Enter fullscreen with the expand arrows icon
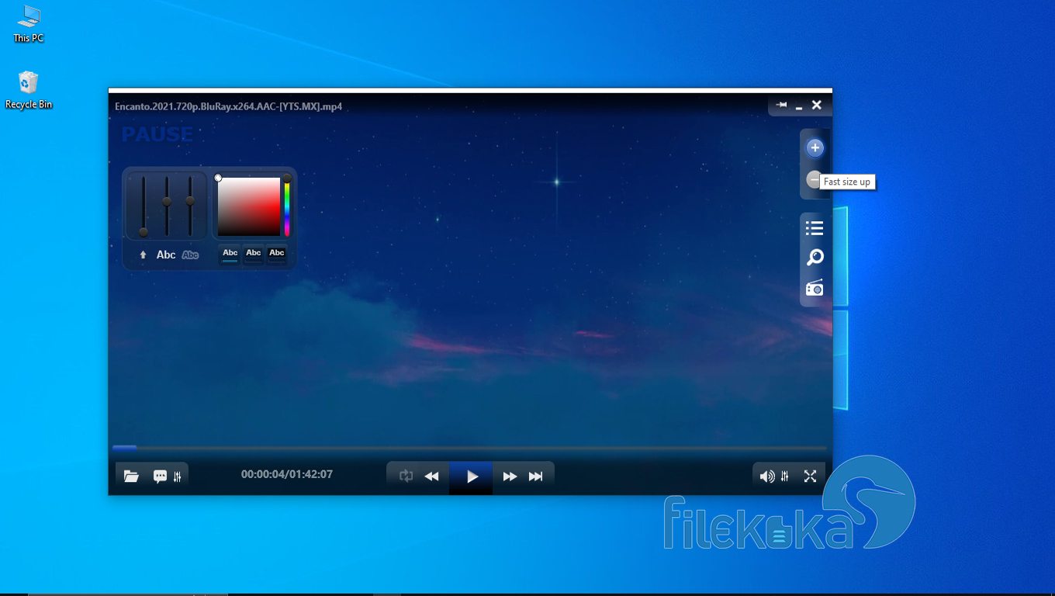The height and width of the screenshot is (596, 1055). [810, 476]
